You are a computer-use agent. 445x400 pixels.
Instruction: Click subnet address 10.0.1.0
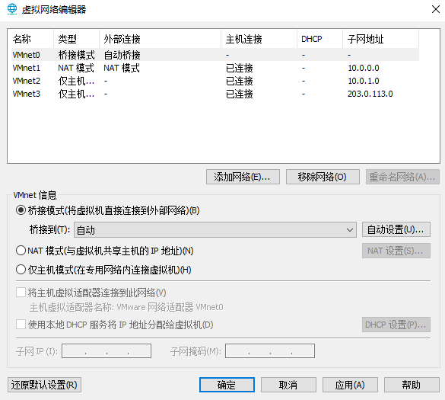click(x=364, y=81)
